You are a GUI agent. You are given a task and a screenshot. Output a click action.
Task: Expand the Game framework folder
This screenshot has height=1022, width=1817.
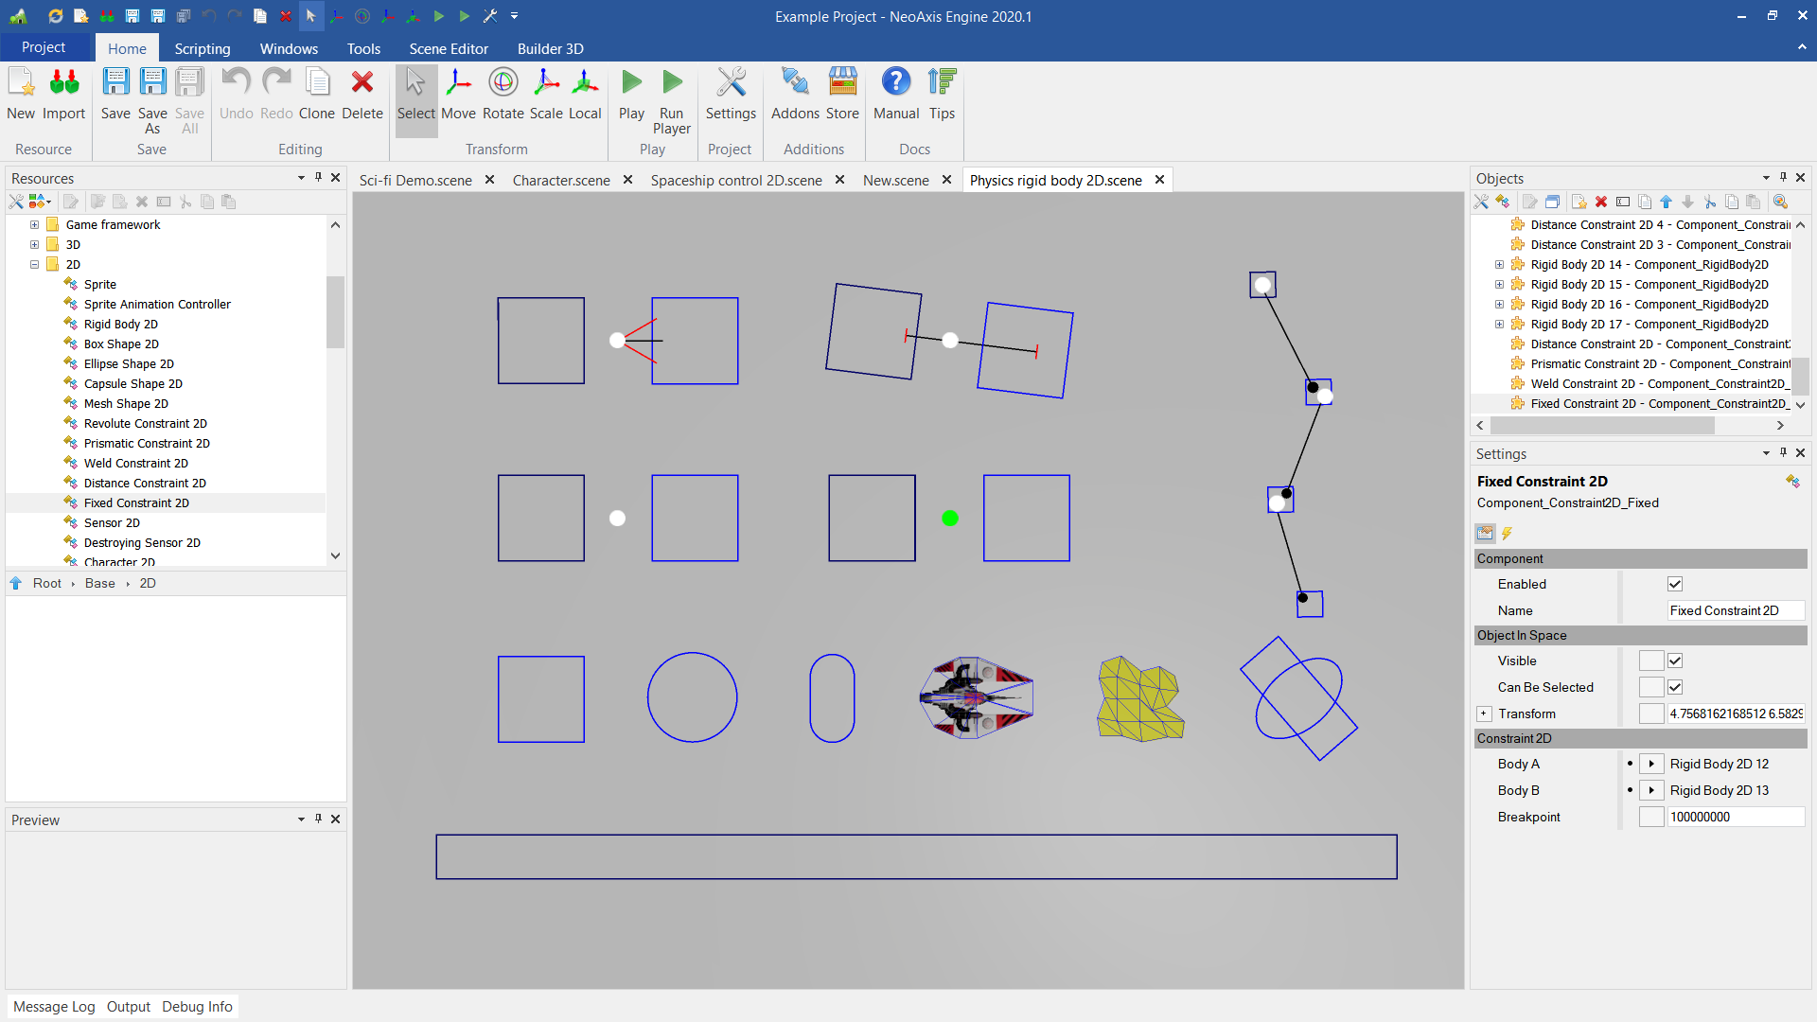pos(34,224)
